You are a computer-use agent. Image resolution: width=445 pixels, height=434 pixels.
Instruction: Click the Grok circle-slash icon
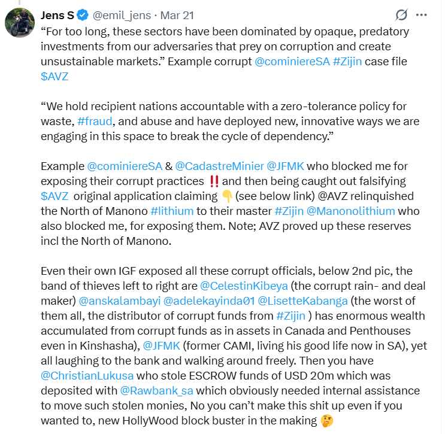click(x=402, y=15)
